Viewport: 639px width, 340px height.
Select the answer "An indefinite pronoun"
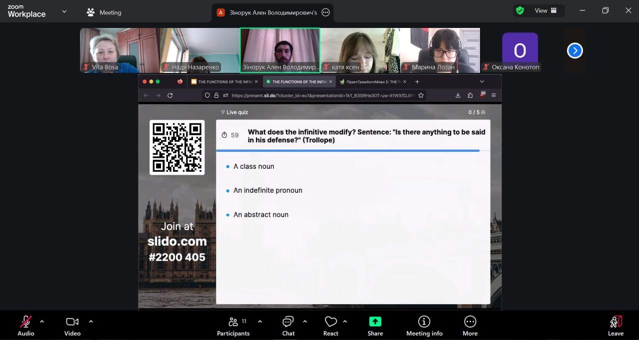(267, 190)
